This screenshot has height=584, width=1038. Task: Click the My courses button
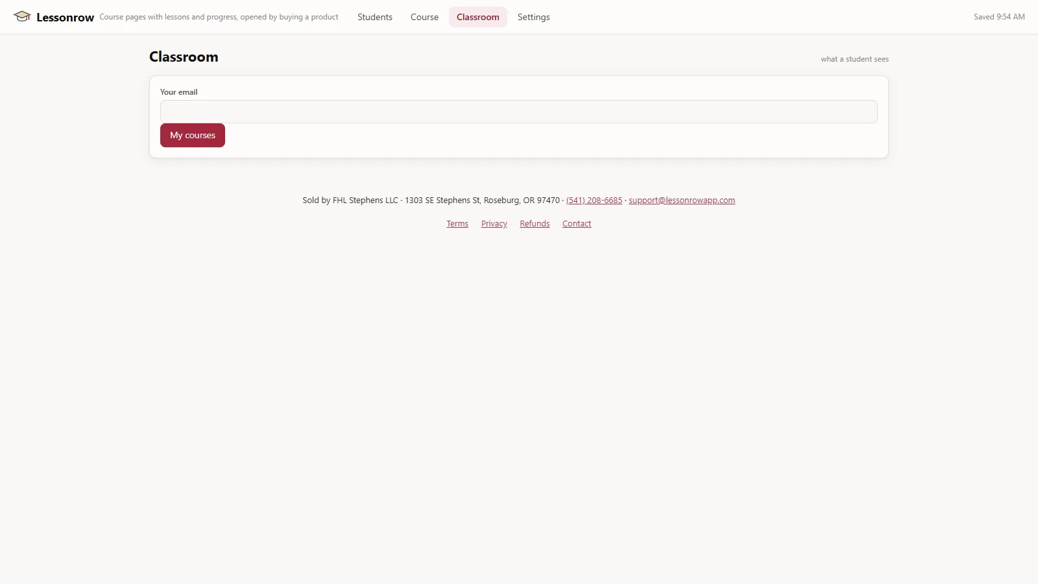[193, 135]
